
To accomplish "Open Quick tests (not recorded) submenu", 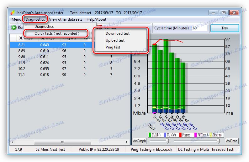I will point(57,33).
